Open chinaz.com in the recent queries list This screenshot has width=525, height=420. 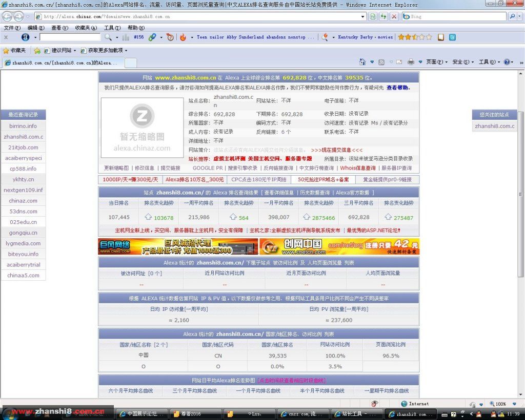click(23, 201)
